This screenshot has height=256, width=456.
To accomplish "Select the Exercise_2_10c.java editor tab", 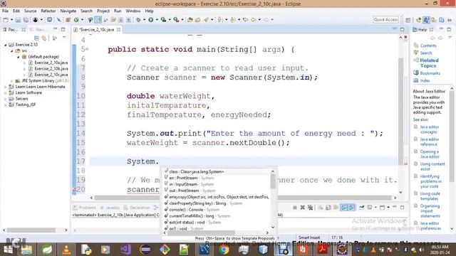I will (97, 30).
